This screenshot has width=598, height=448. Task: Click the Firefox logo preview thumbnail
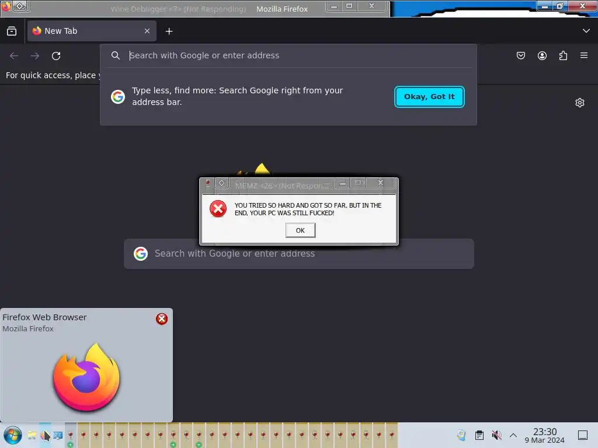pyautogui.click(x=86, y=377)
